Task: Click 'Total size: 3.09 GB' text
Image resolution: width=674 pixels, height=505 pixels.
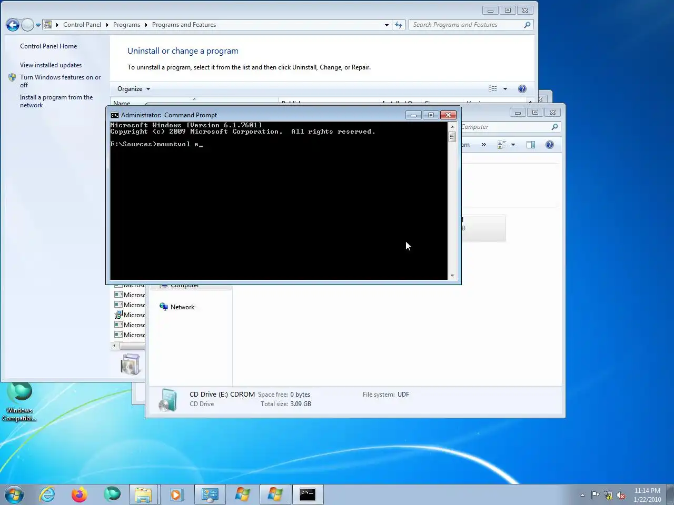Action: (286, 404)
